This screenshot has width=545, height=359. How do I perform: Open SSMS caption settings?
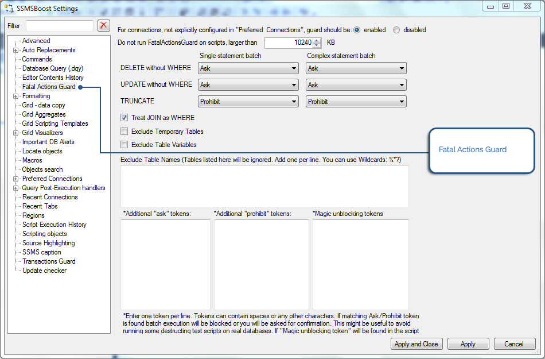click(42, 252)
